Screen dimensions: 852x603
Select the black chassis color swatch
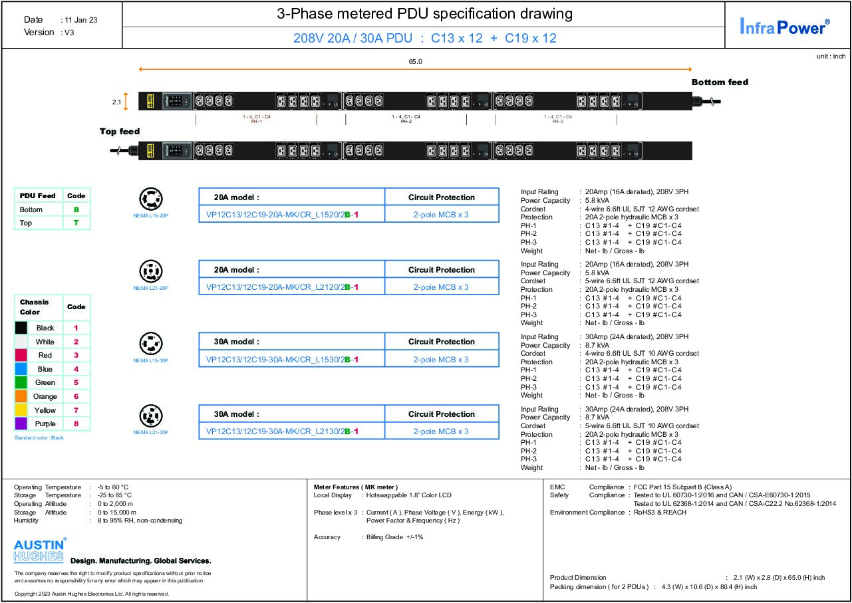tap(21, 328)
